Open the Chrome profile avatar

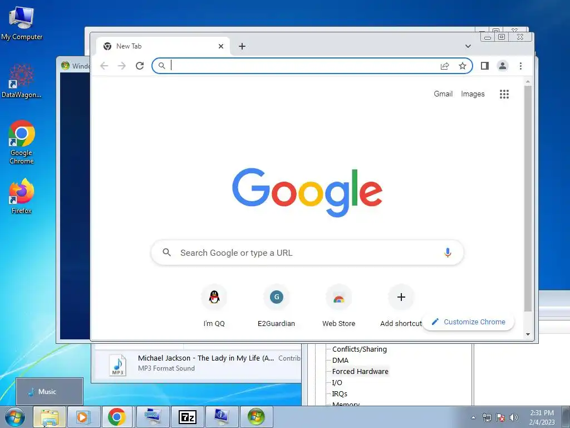[503, 66]
